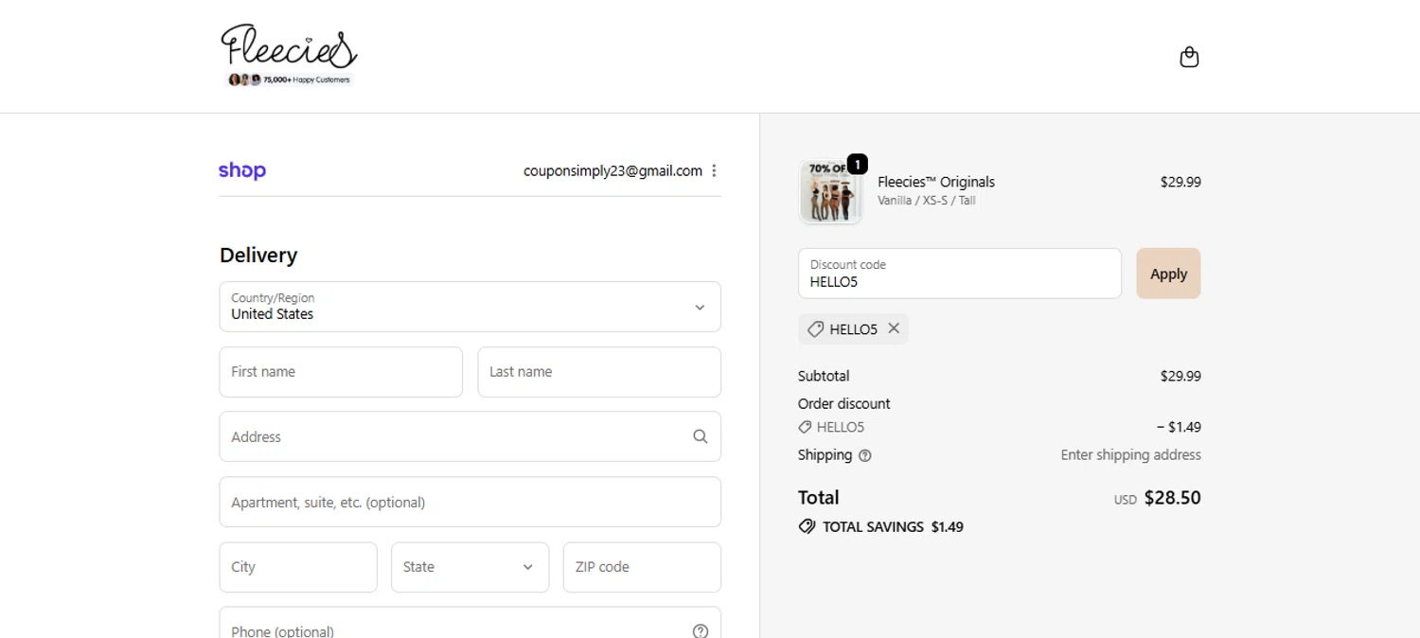Click the Last name field
The height and width of the screenshot is (638, 1420).
click(599, 372)
